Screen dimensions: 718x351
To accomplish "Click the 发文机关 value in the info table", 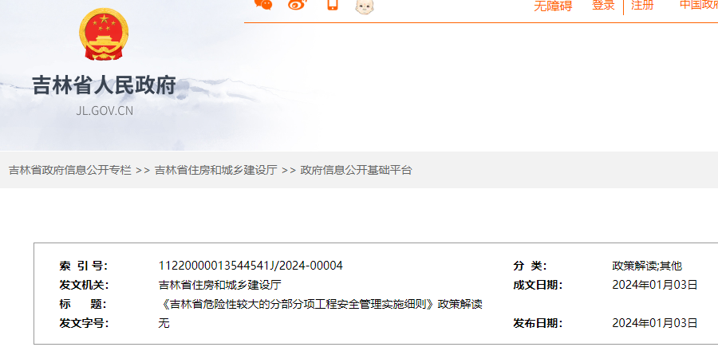I will [x=220, y=285].
